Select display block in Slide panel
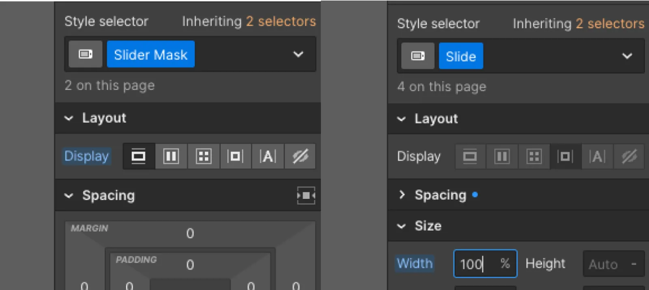This screenshot has height=290, width=649. click(x=470, y=156)
